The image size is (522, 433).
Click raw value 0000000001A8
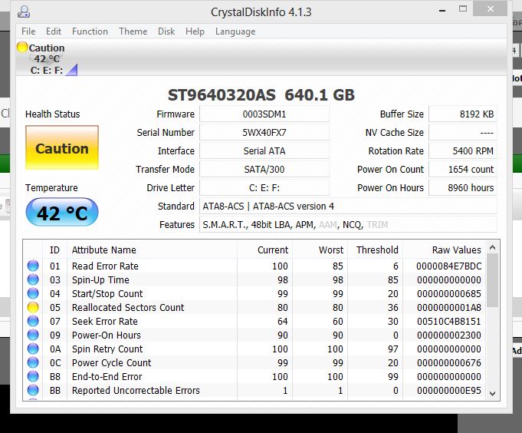(448, 307)
